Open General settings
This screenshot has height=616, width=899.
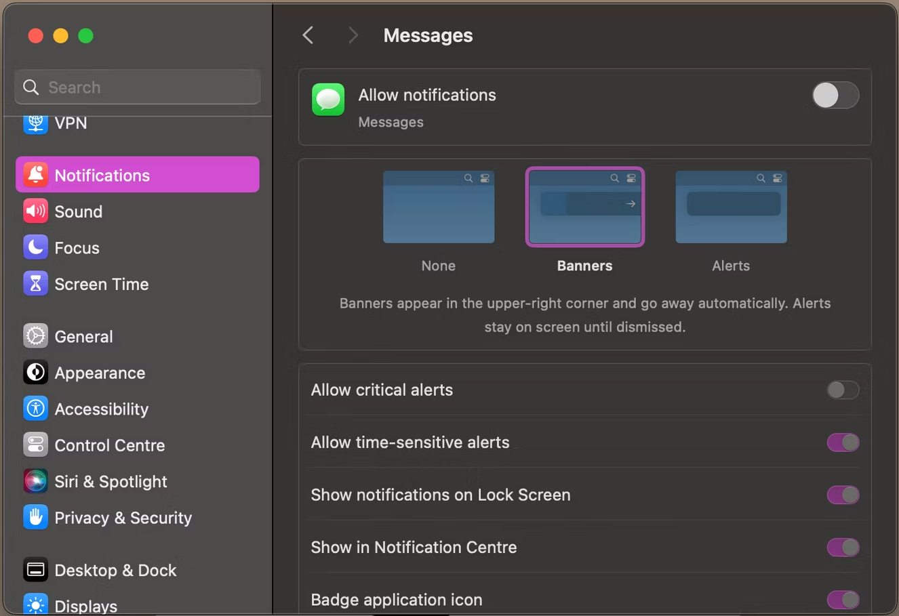(138, 336)
